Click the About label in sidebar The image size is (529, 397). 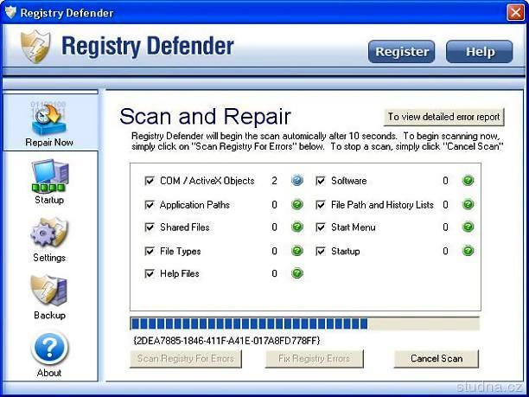[x=49, y=373]
